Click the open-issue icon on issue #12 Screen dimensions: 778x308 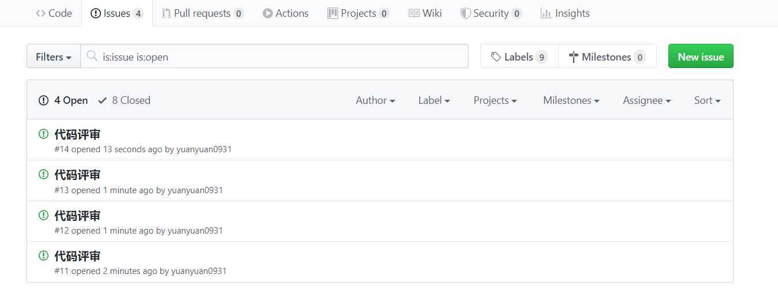43,215
